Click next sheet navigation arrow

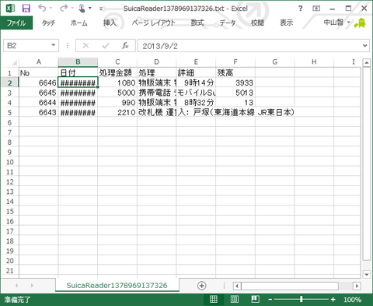point(32,286)
